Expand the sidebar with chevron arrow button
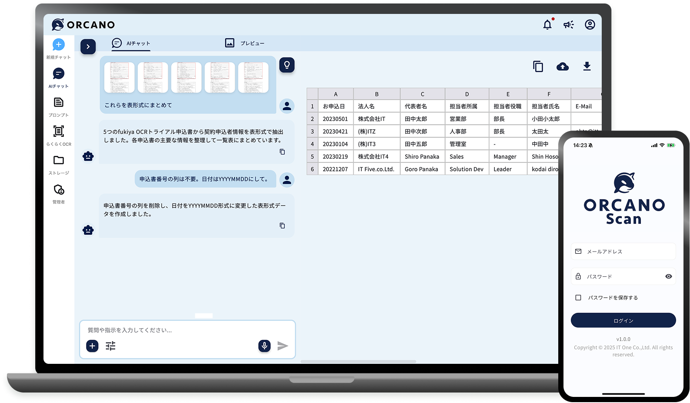Screen dimensions: 690x403 point(88,47)
